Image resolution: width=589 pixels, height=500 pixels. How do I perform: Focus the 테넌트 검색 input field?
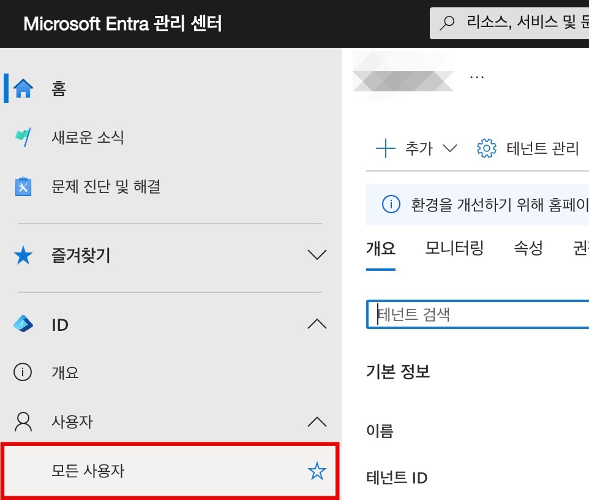click(478, 314)
